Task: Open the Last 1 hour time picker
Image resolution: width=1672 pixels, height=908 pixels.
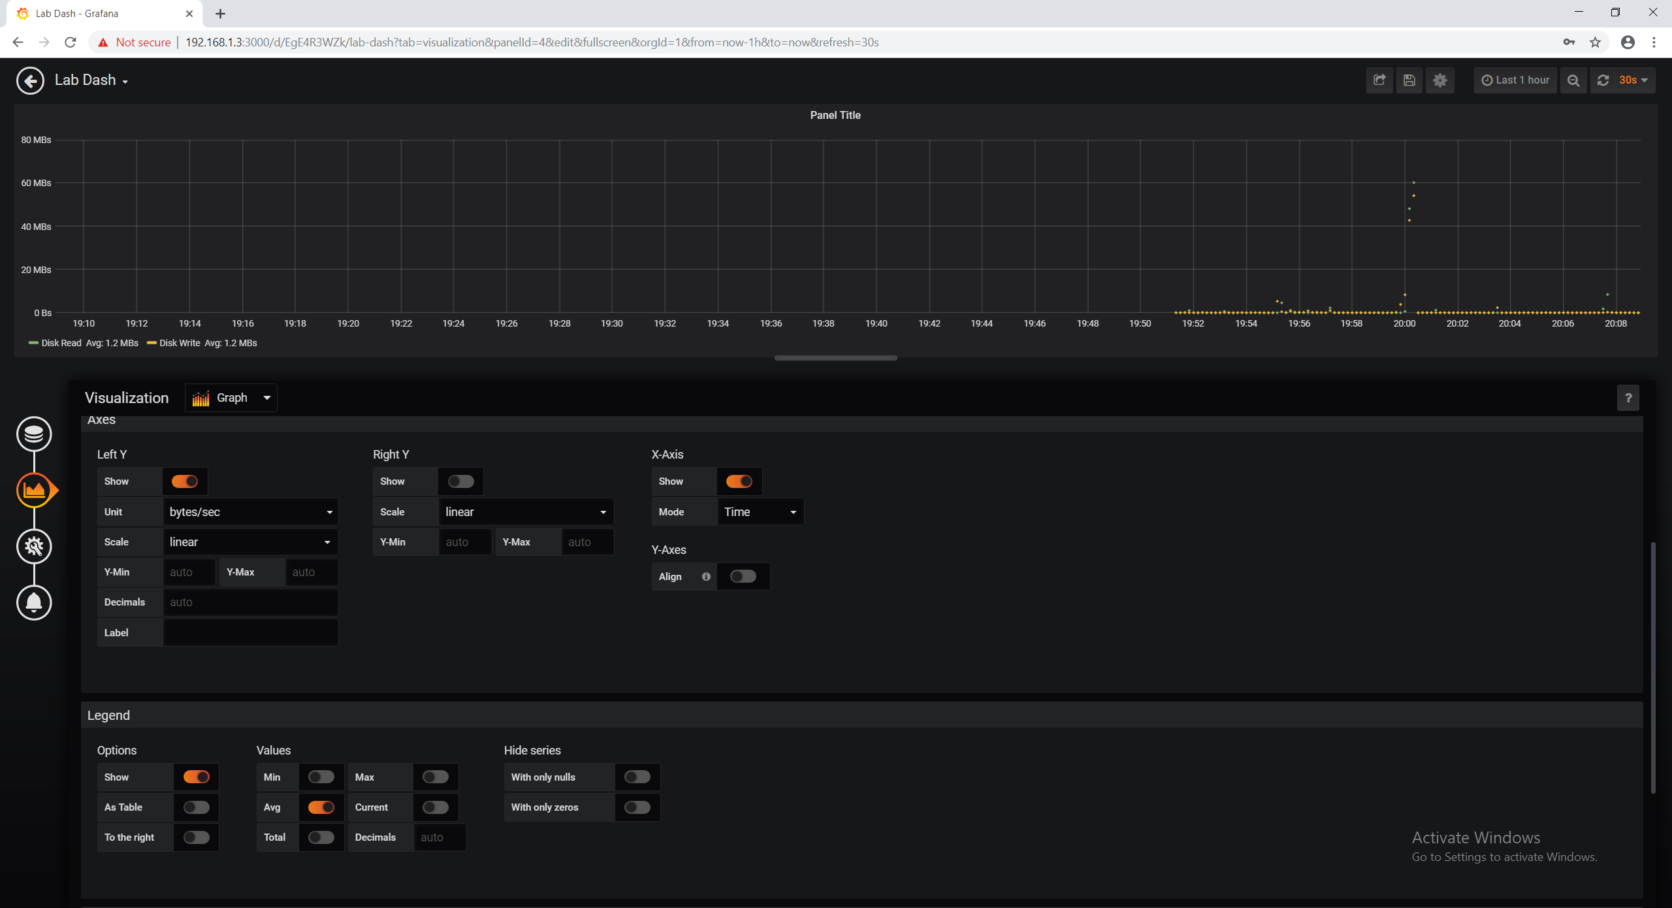Action: 1515,80
